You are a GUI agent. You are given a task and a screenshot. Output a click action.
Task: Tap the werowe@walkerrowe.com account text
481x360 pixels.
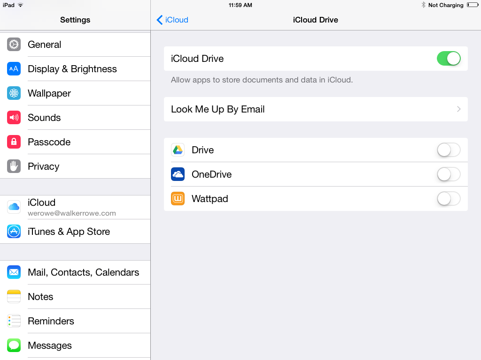(x=72, y=213)
